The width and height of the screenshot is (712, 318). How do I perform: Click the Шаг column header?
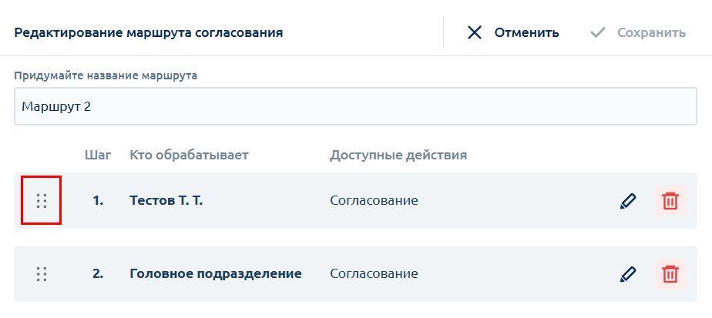[98, 156]
